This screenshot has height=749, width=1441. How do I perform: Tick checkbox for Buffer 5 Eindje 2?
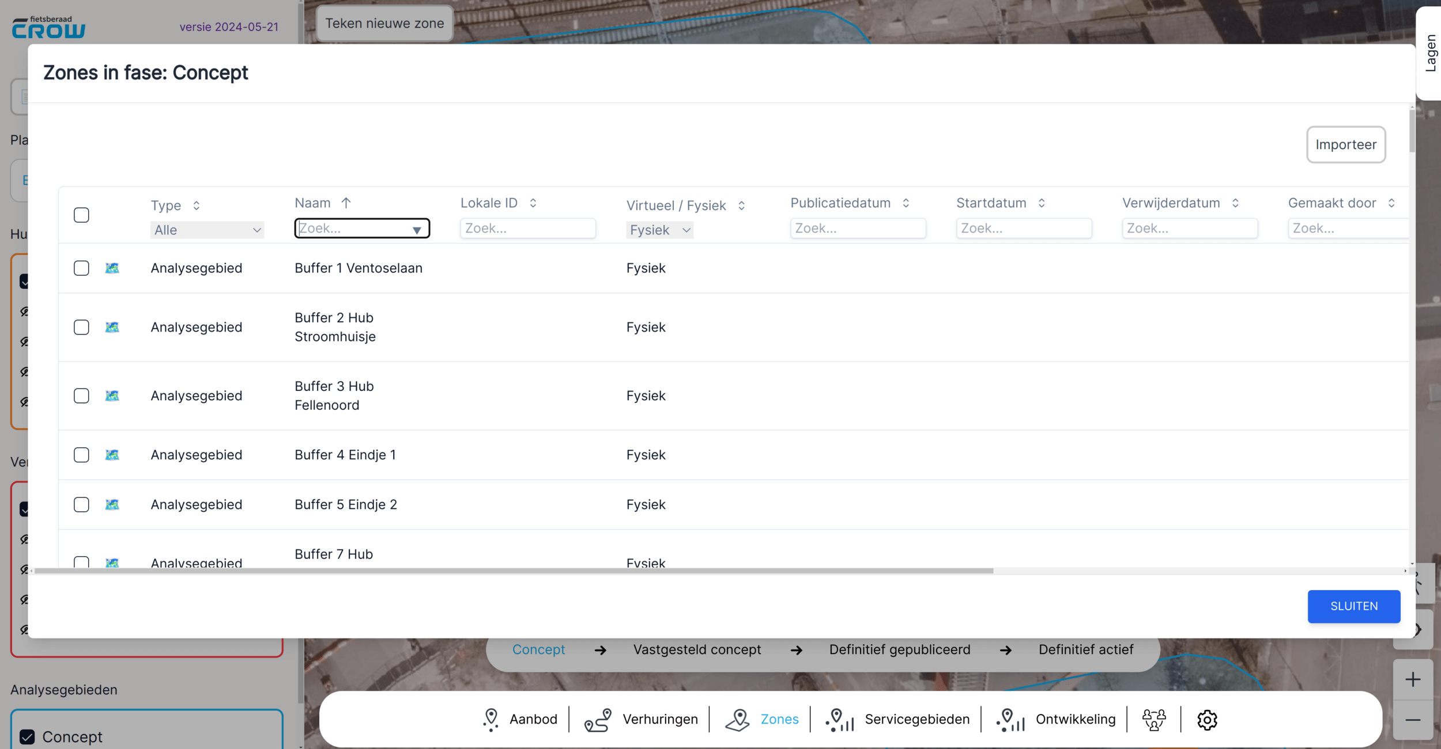[x=81, y=505]
